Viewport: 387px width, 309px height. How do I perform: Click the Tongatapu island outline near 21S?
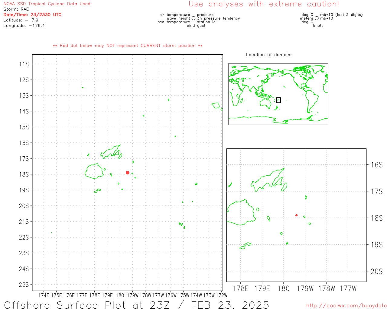coord(181,224)
